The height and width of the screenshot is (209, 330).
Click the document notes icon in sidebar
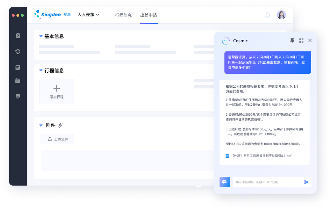[18, 68]
